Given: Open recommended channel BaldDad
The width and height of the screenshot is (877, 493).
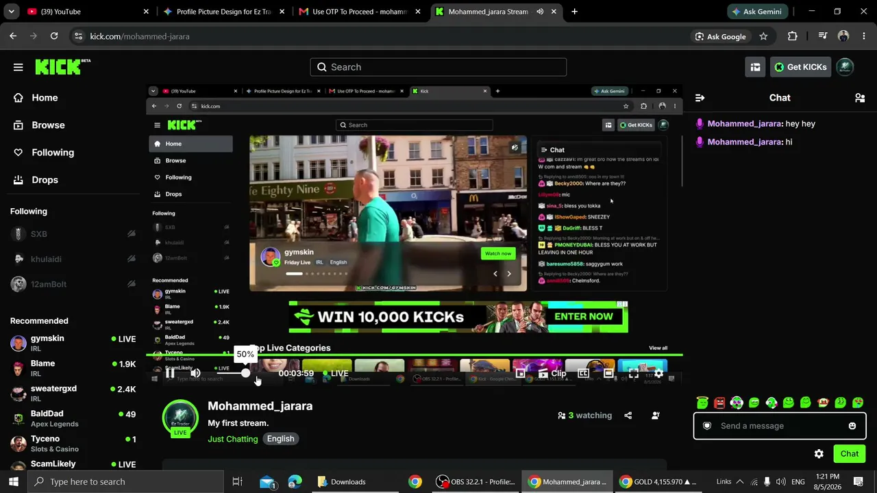Looking at the screenshot, I should (73, 418).
